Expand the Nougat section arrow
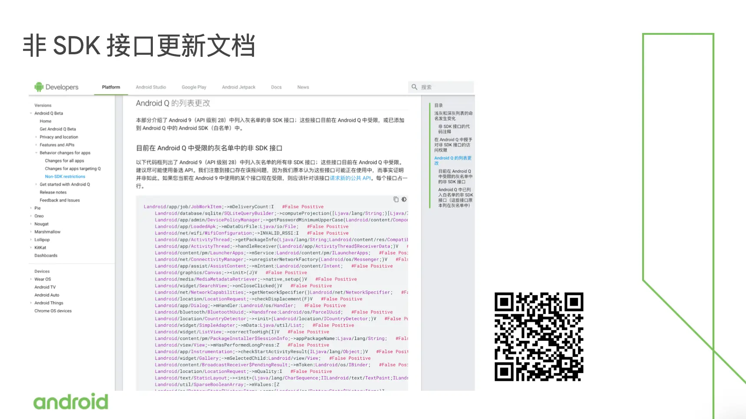The width and height of the screenshot is (746, 419). coord(31,224)
